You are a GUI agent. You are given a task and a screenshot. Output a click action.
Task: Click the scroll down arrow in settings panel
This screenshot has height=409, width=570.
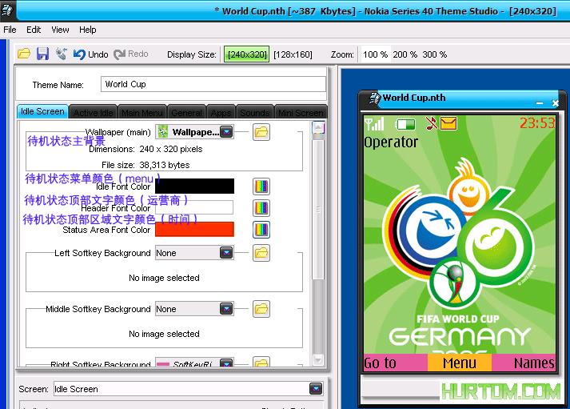coord(318,360)
